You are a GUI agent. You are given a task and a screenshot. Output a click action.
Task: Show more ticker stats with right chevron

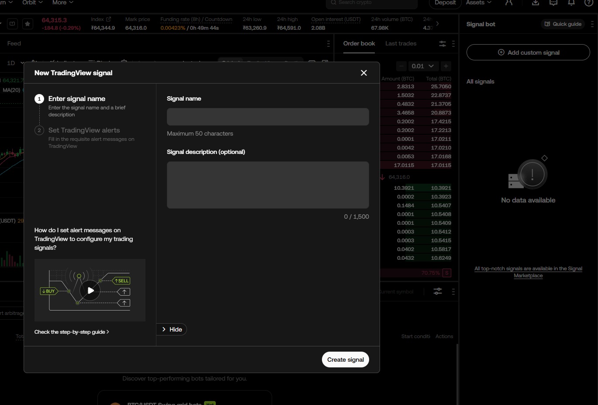click(437, 24)
